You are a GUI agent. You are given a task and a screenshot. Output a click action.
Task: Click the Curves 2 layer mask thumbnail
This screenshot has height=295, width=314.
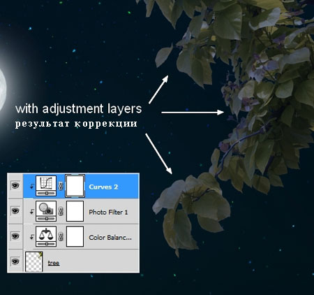tap(75, 186)
